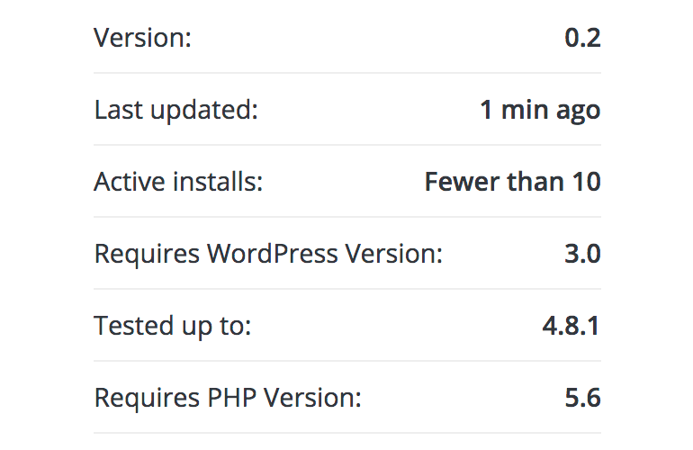693x450 pixels.
Task: Click the "Tested up to:" label
Action: pos(172,326)
